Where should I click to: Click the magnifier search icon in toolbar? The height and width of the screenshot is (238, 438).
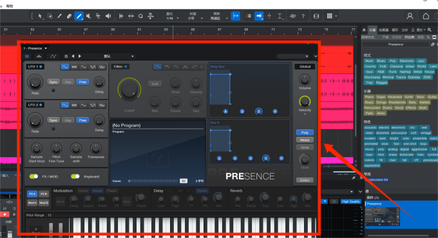(x=140, y=16)
